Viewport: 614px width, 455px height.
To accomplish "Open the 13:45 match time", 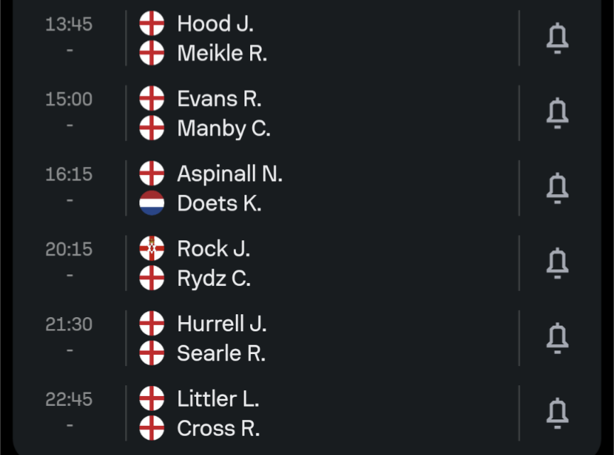I will tap(69, 24).
